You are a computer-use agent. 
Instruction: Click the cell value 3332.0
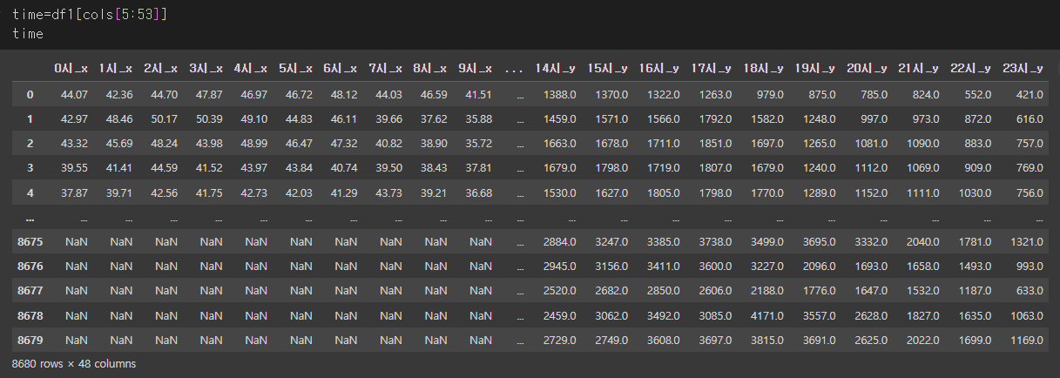coord(870,240)
